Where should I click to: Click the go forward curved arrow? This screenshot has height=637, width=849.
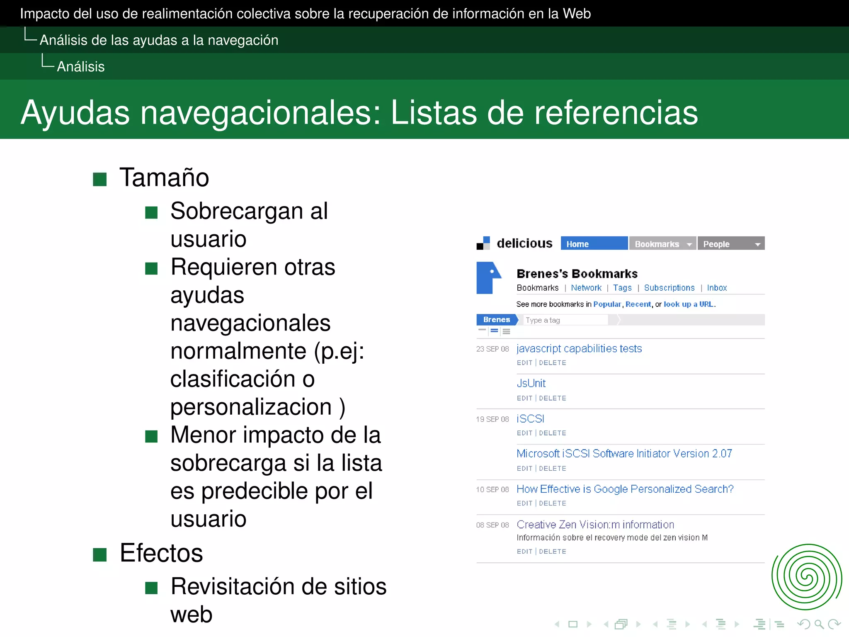pos(834,624)
